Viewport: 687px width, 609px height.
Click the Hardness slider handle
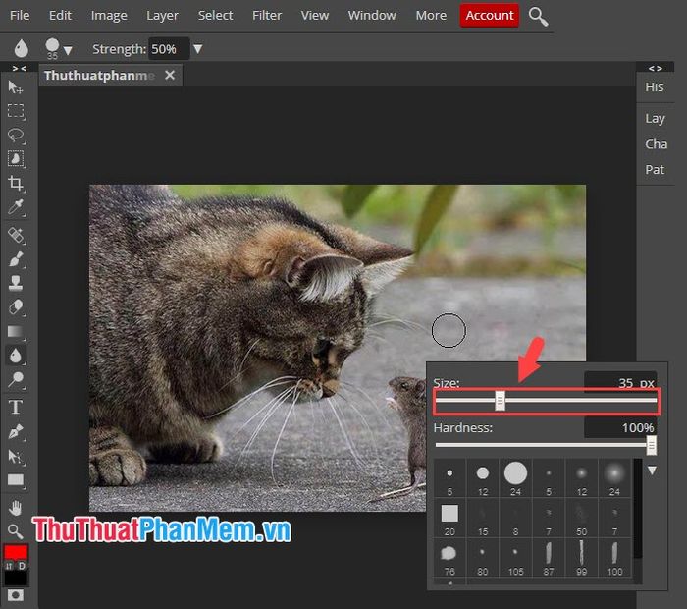(x=651, y=446)
